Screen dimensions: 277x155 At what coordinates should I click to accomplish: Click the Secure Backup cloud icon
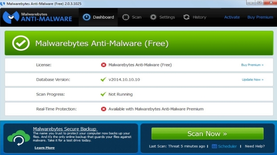point(18,138)
